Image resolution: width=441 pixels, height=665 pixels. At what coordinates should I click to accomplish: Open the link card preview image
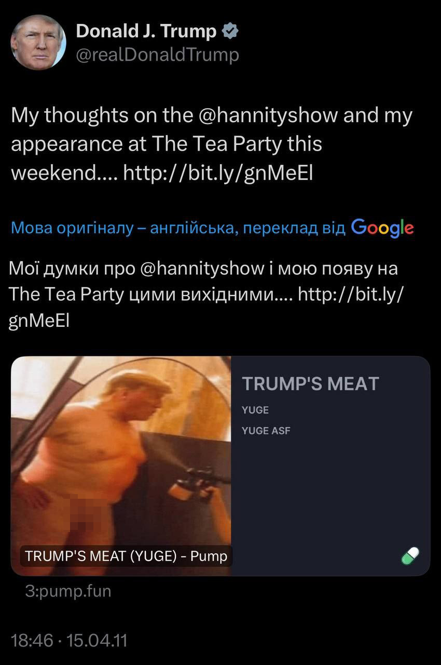(x=121, y=466)
